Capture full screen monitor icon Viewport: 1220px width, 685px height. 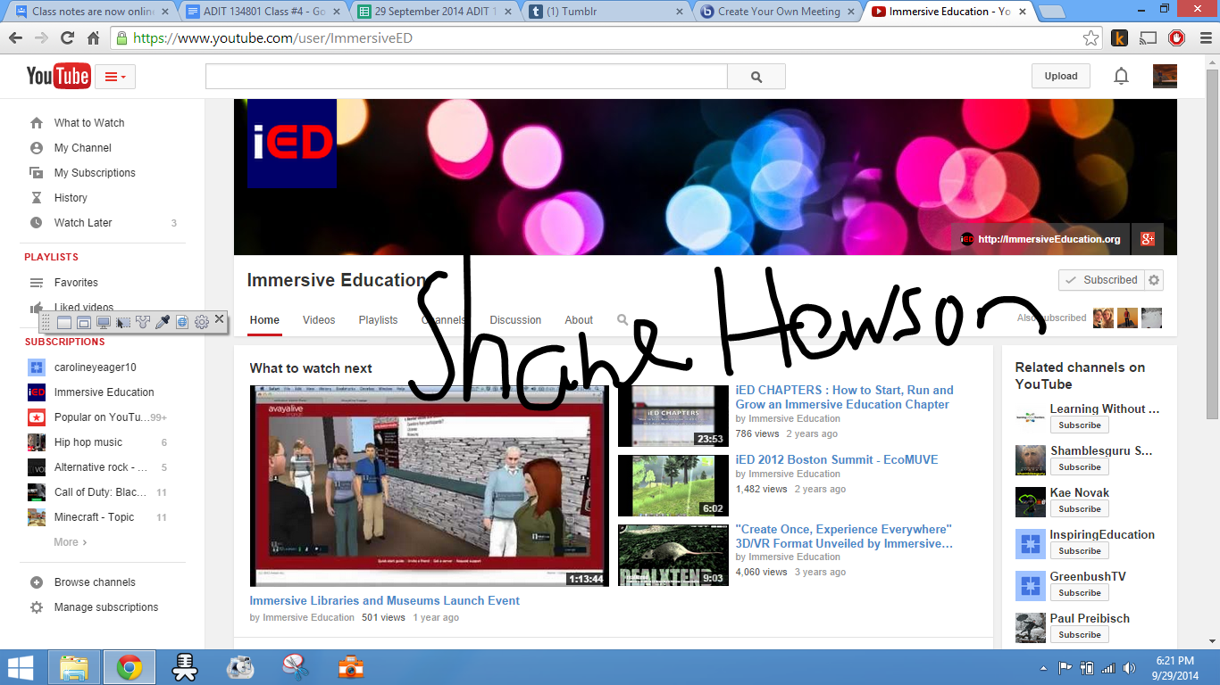point(103,322)
